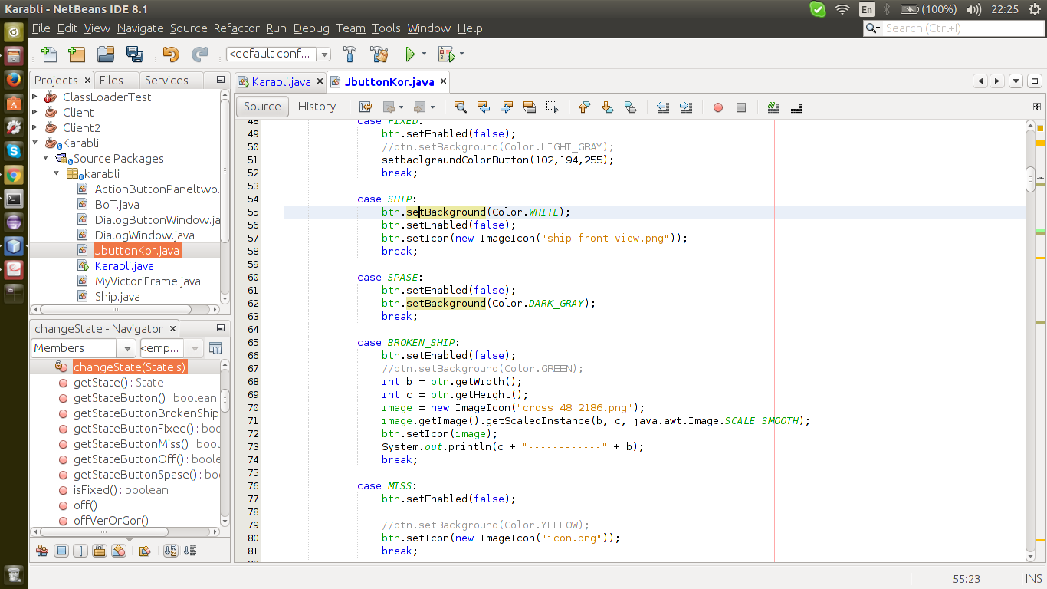Click the History view button
This screenshot has height=589, width=1047.
[x=317, y=107]
